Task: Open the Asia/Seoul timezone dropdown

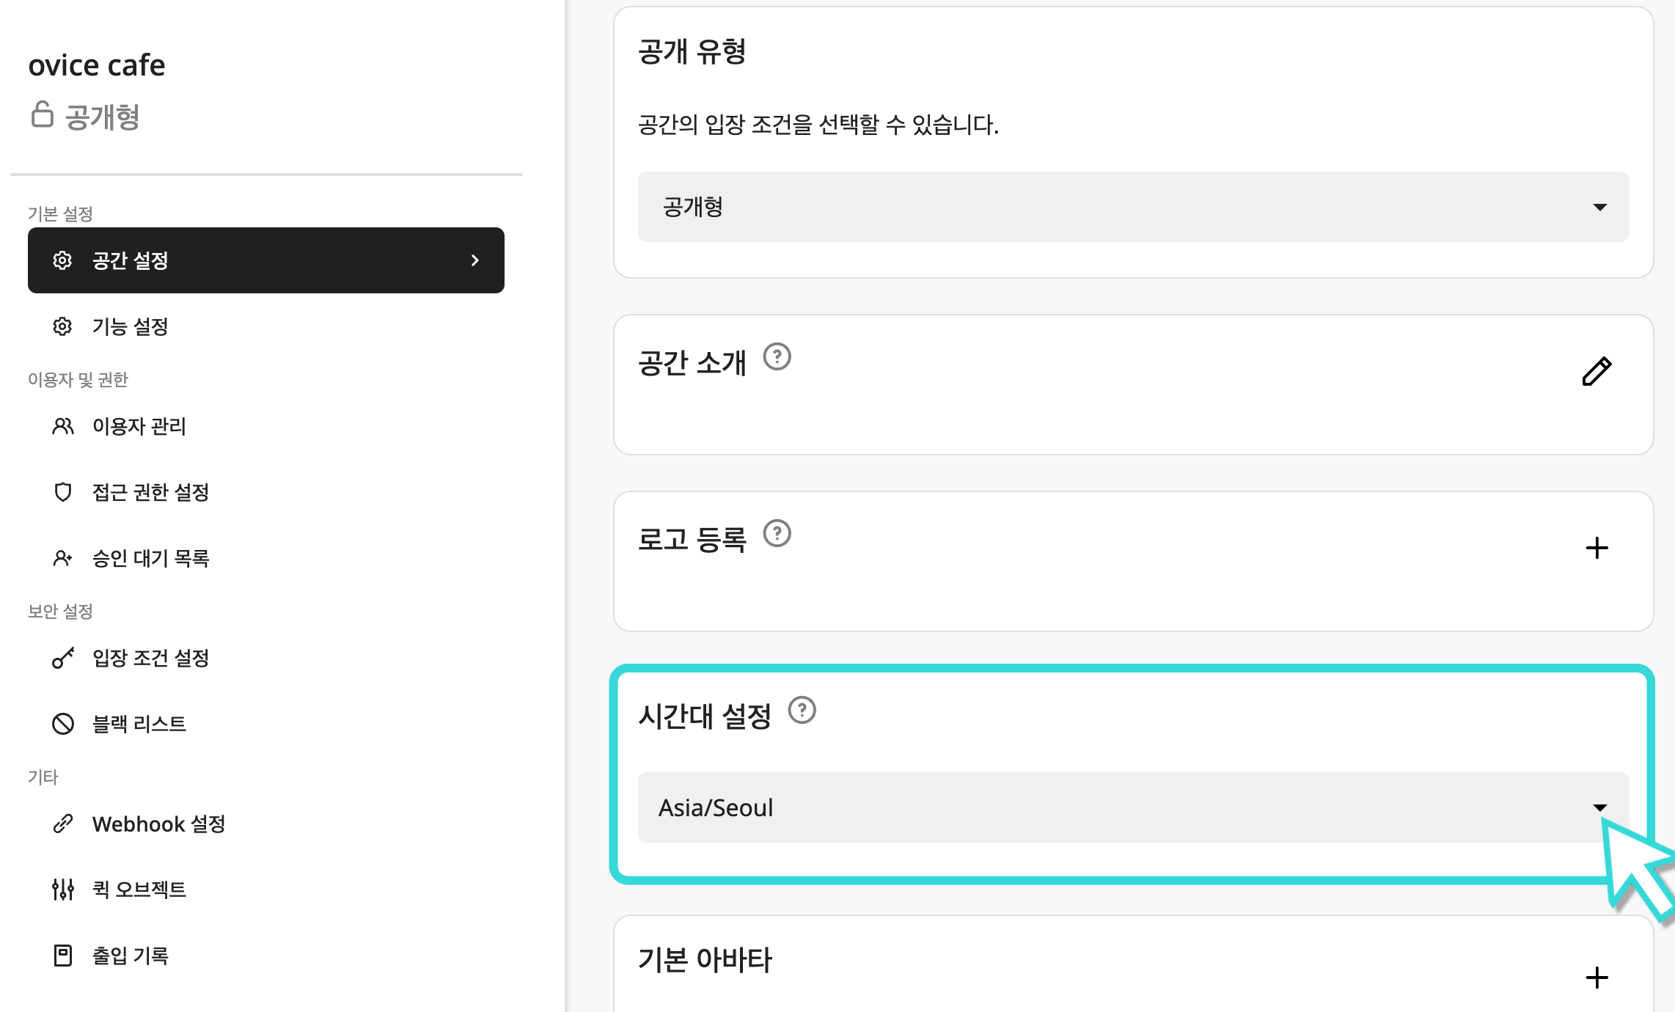Action: click(x=1133, y=807)
